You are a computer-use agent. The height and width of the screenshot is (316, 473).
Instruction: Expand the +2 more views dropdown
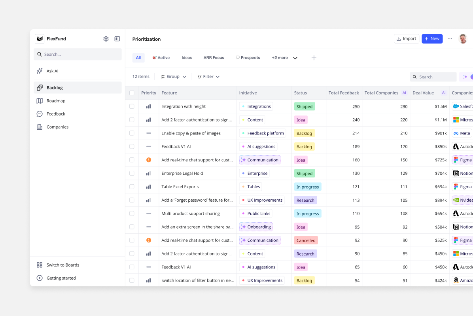(x=284, y=58)
